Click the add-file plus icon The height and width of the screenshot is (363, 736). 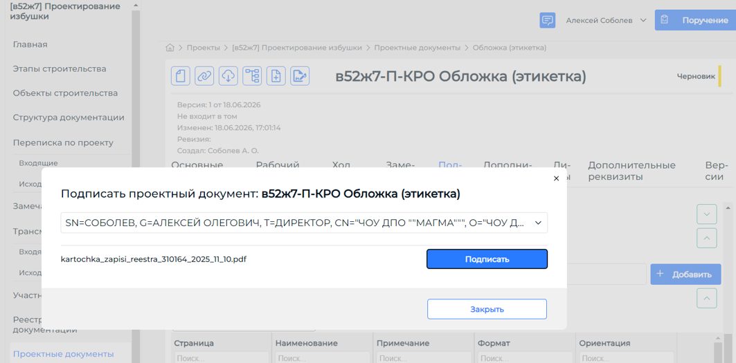tap(276, 75)
